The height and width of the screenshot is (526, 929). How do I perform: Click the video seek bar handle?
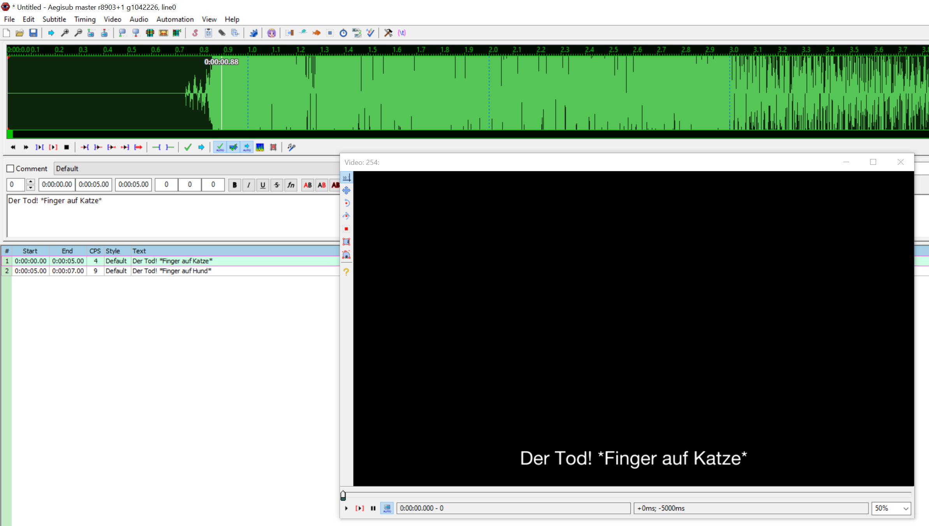343,496
